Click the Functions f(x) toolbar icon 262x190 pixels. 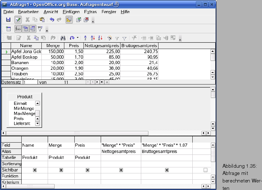[18, 29]
